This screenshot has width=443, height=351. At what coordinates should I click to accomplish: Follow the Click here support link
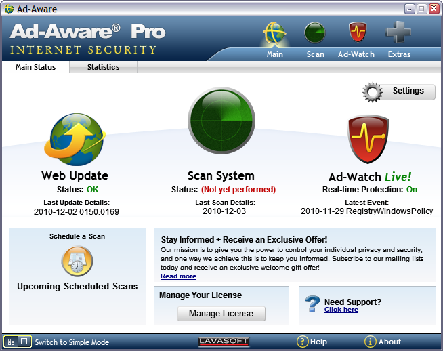click(x=341, y=310)
